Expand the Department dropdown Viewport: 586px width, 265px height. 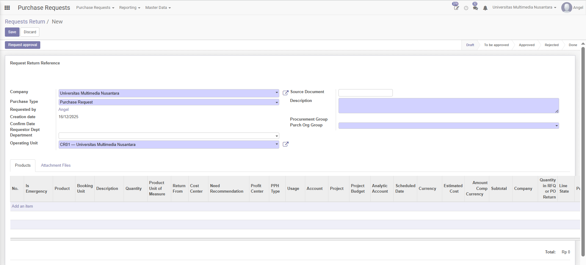[277, 136]
